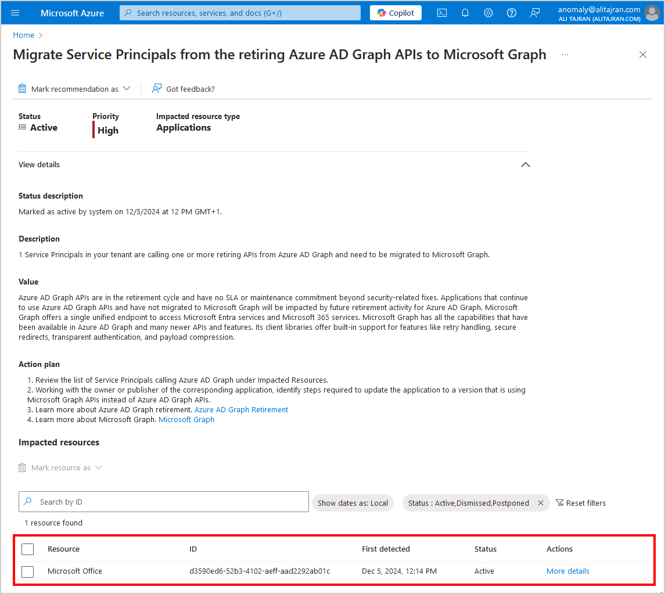Image resolution: width=665 pixels, height=594 pixels.
Task: Open the account avatar menu
Action: coord(652,13)
